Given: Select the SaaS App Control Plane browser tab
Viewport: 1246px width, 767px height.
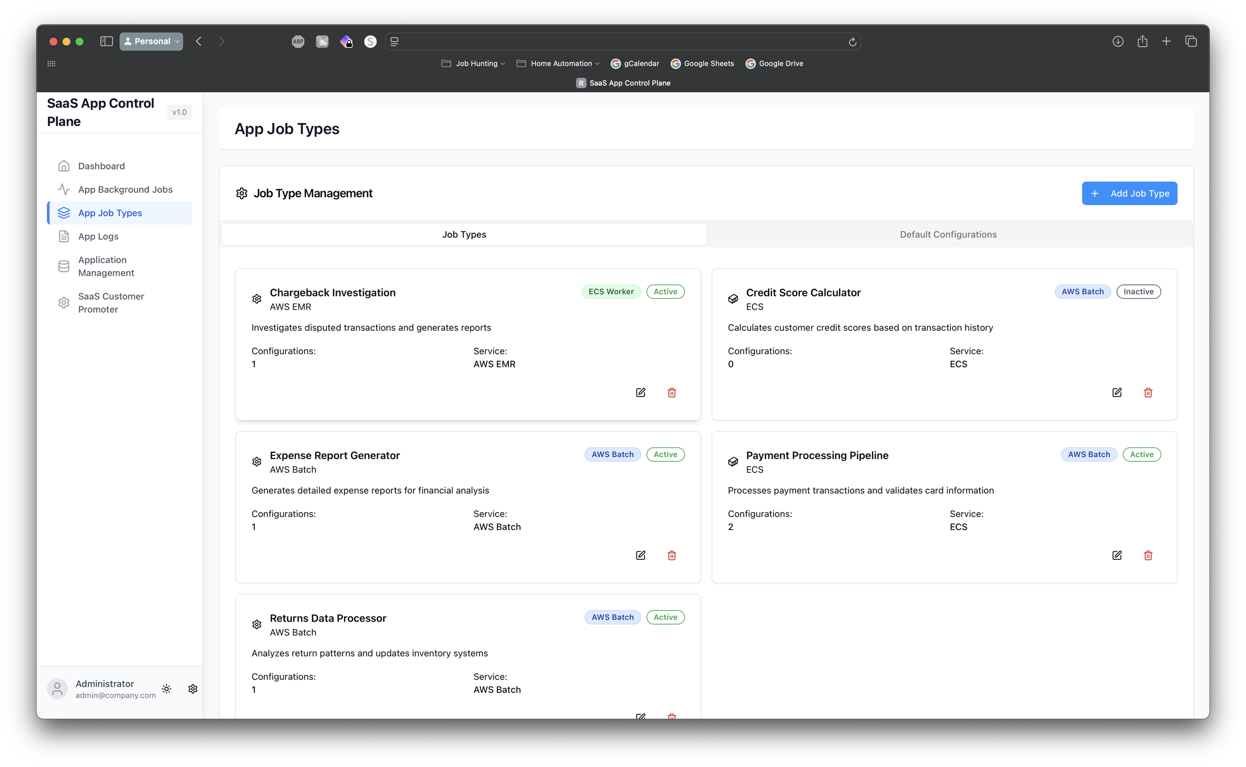Looking at the screenshot, I should (x=623, y=83).
